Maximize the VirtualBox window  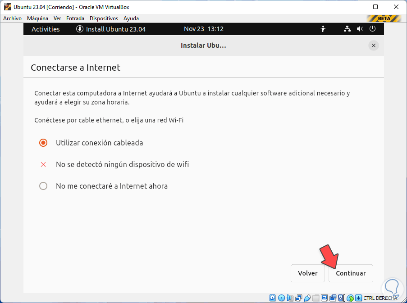coord(375,7)
